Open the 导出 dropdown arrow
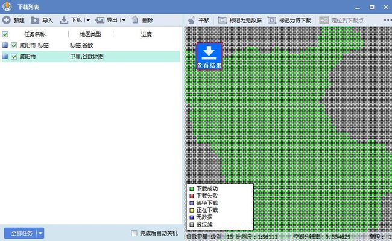The width and height of the screenshot is (392, 241). click(x=124, y=20)
